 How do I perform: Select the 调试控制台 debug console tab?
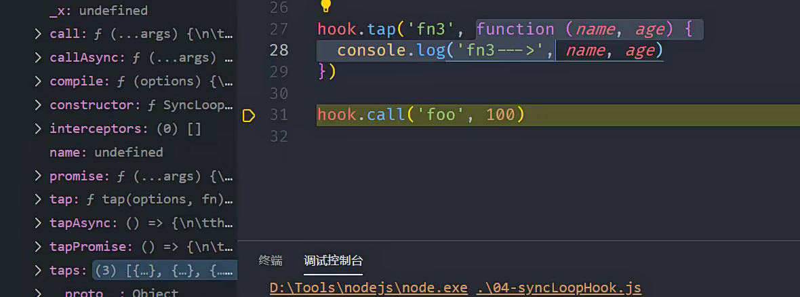point(333,260)
